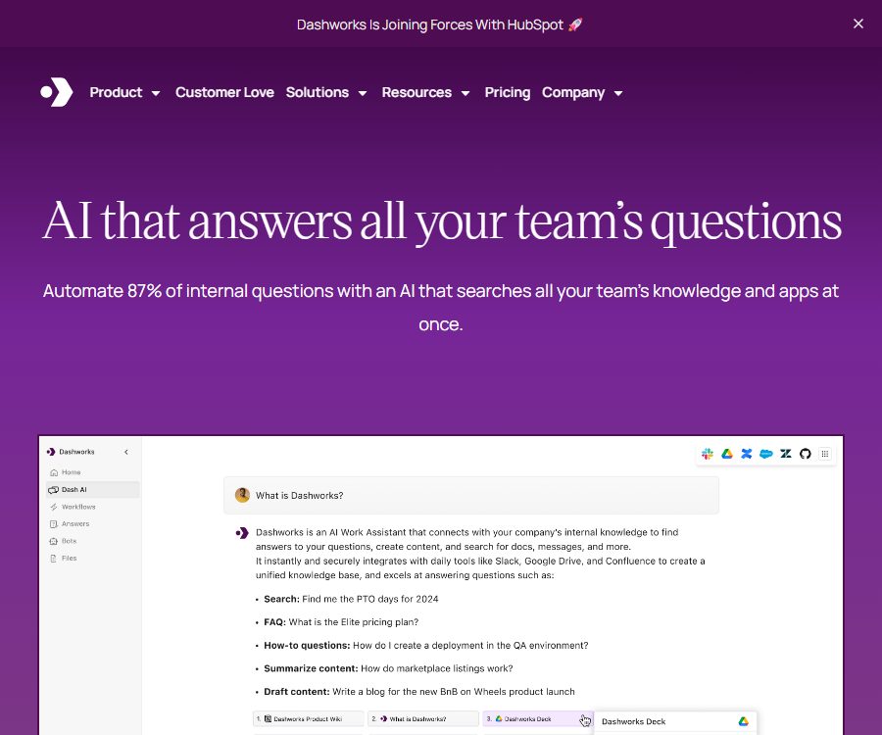Click the GitHub integration icon

tap(805, 454)
